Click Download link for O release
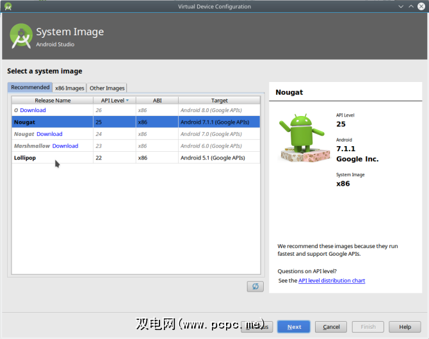429x339 pixels. pos(33,110)
